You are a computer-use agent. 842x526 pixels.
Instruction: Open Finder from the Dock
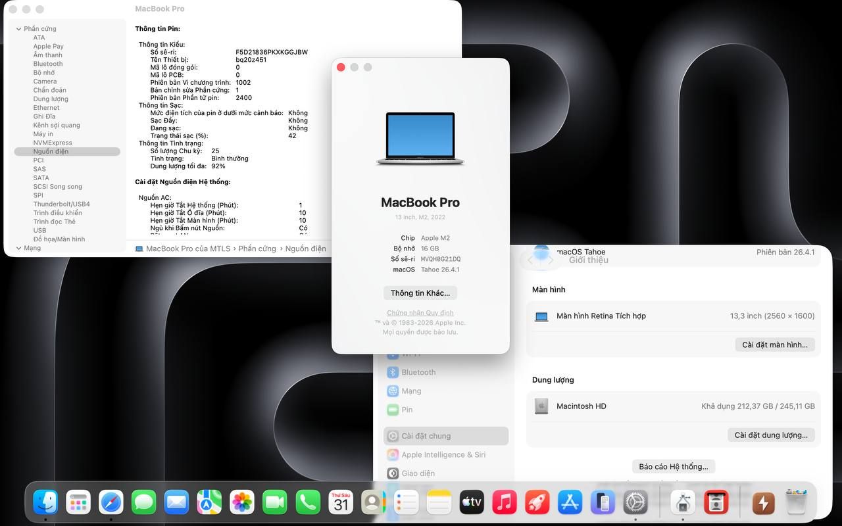point(45,503)
